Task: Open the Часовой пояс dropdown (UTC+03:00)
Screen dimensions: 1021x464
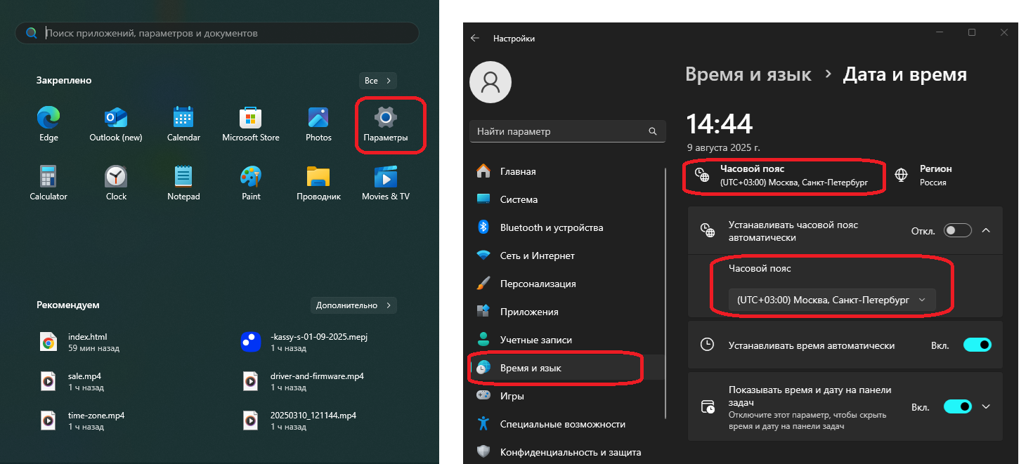Action: coord(831,300)
